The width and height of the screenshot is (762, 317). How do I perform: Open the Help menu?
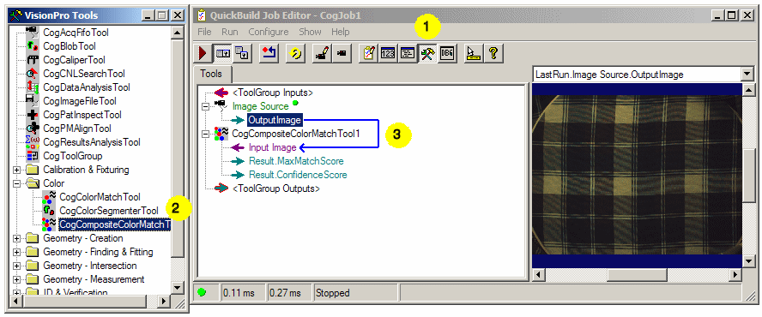tap(340, 32)
